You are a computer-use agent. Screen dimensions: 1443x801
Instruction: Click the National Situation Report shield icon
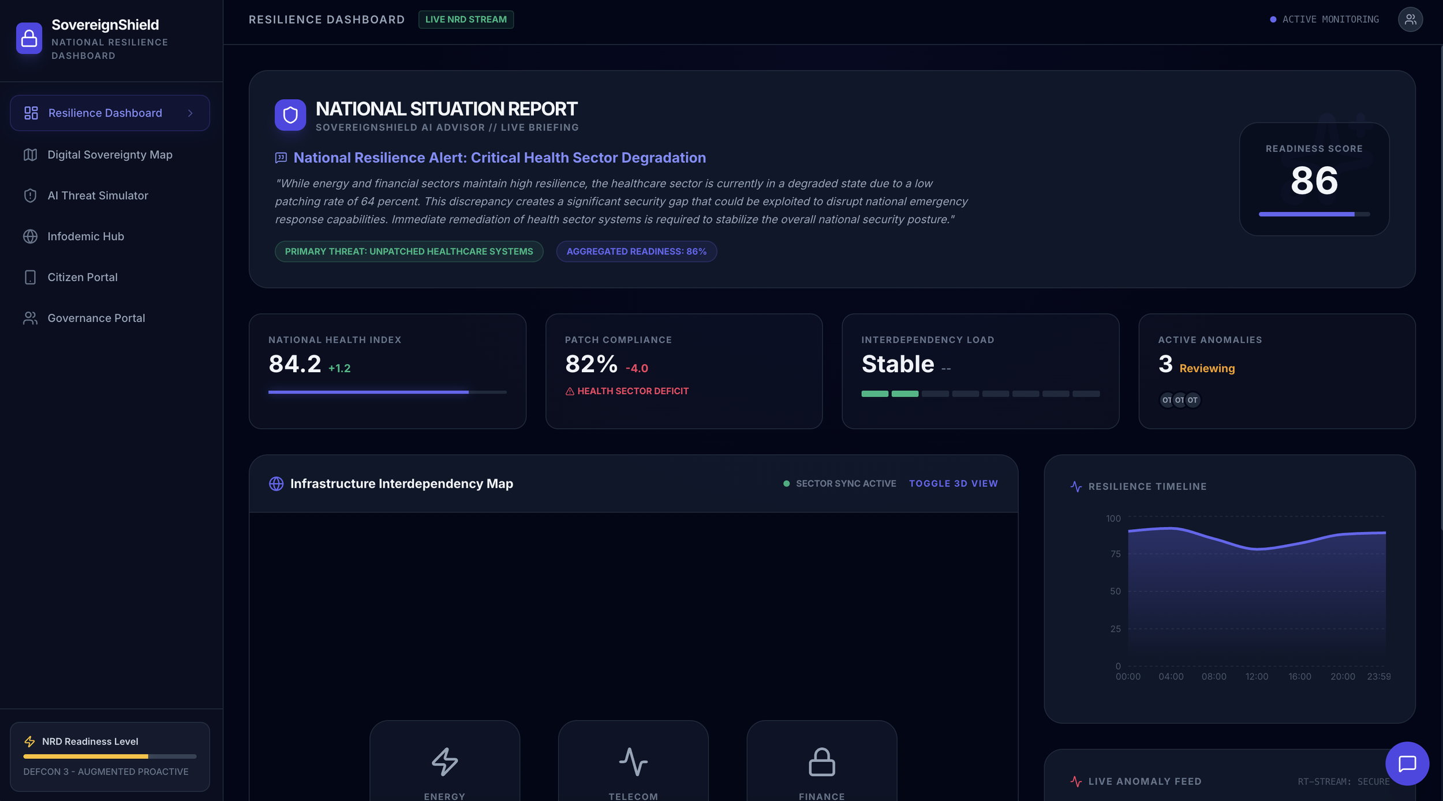[290, 115]
